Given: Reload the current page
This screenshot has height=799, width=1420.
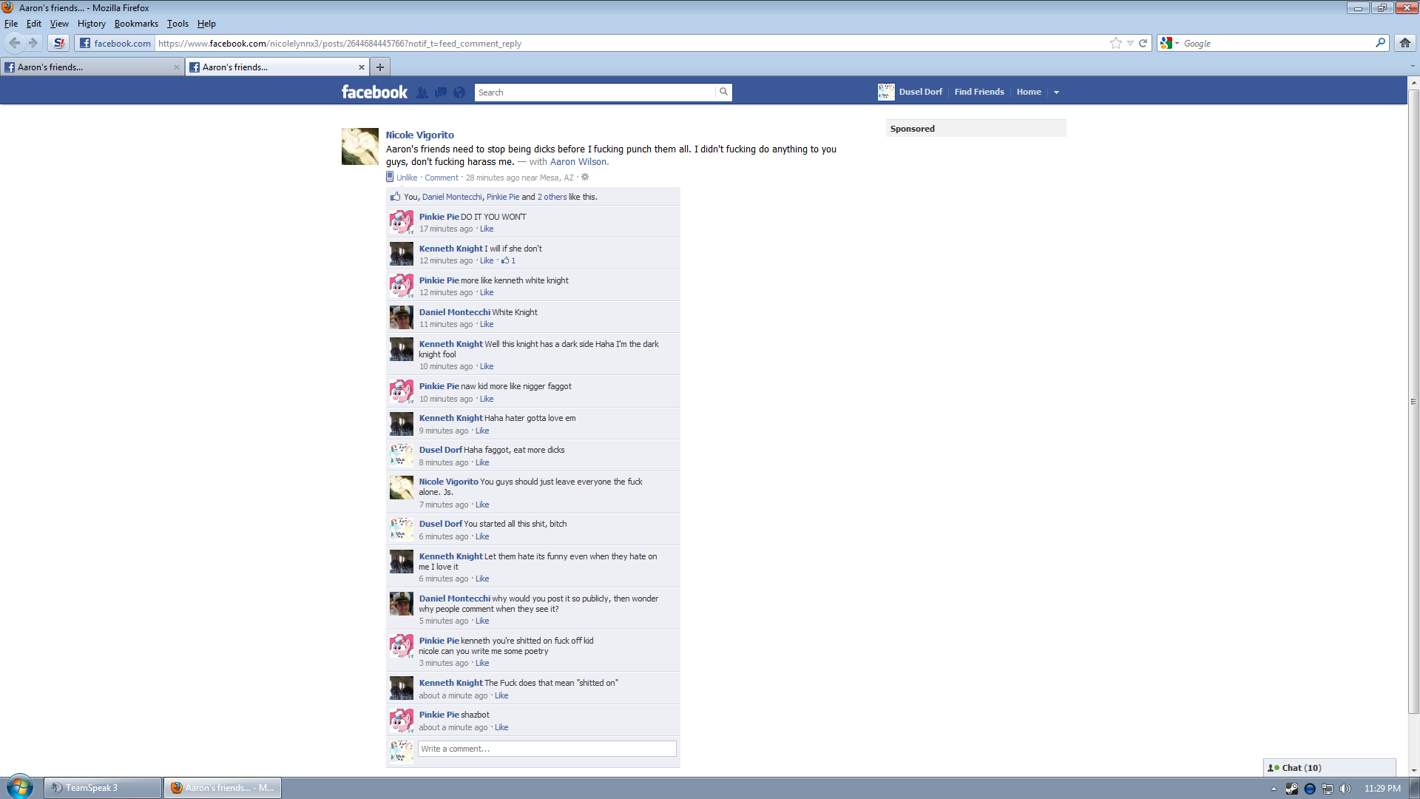Looking at the screenshot, I should point(1143,44).
